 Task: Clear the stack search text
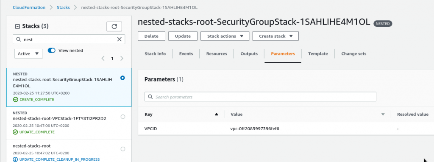[x=119, y=39]
